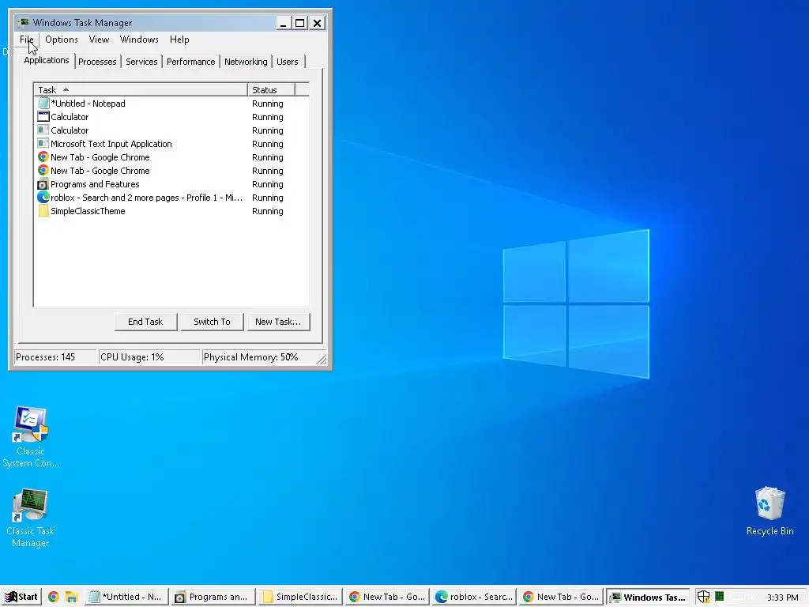Image resolution: width=809 pixels, height=607 pixels.
Task: Click Task Manager title bar icon
Action: 24,22
